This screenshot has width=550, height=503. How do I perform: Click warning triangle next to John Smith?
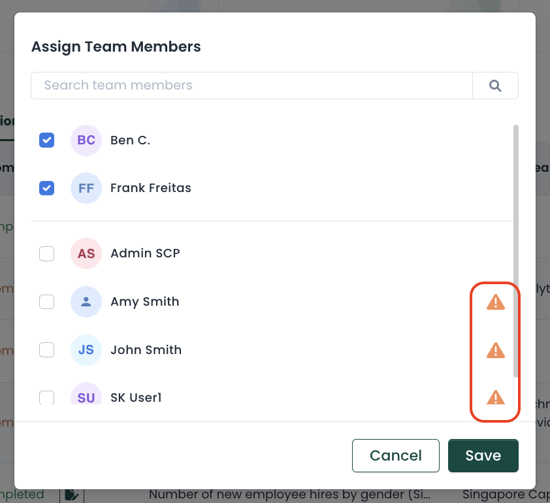[496, 350]
